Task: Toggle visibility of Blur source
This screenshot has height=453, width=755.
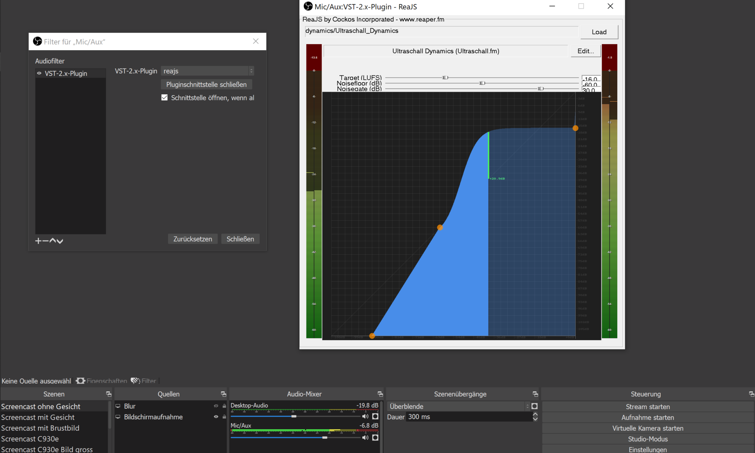Action: pos(216,406)
